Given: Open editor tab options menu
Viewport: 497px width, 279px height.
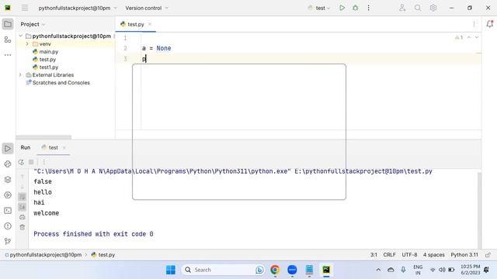Looking at the screenshot, I should 474,24.
